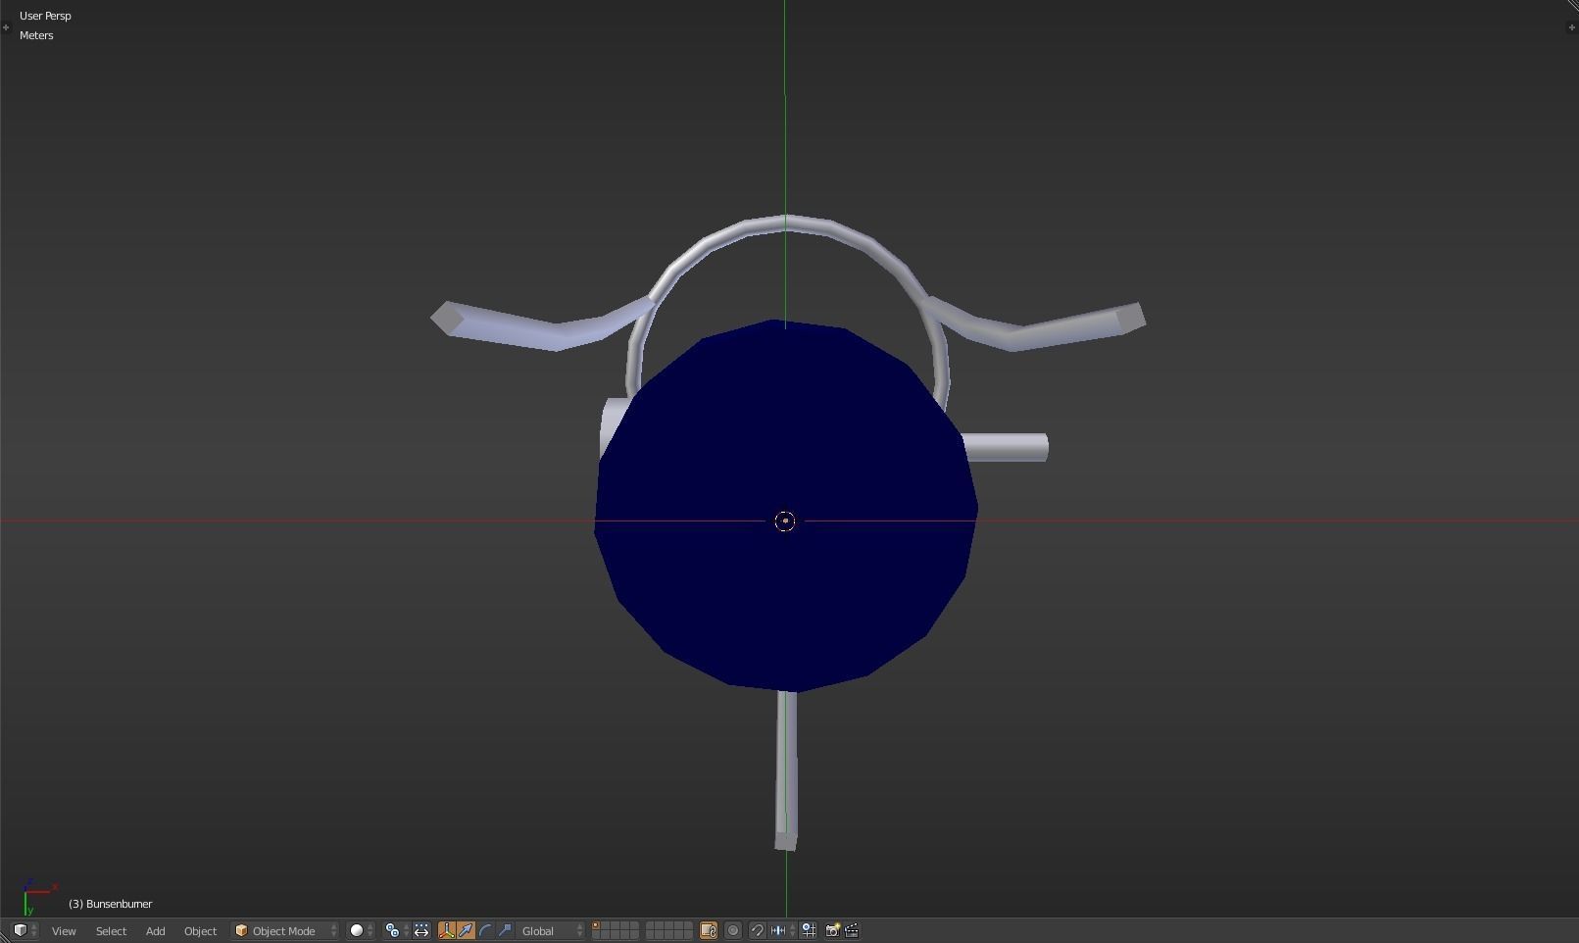This screenshot has height=943, width=1579.
Task: Toggle the snap grid alignment option icon
Action: point(810,931)
